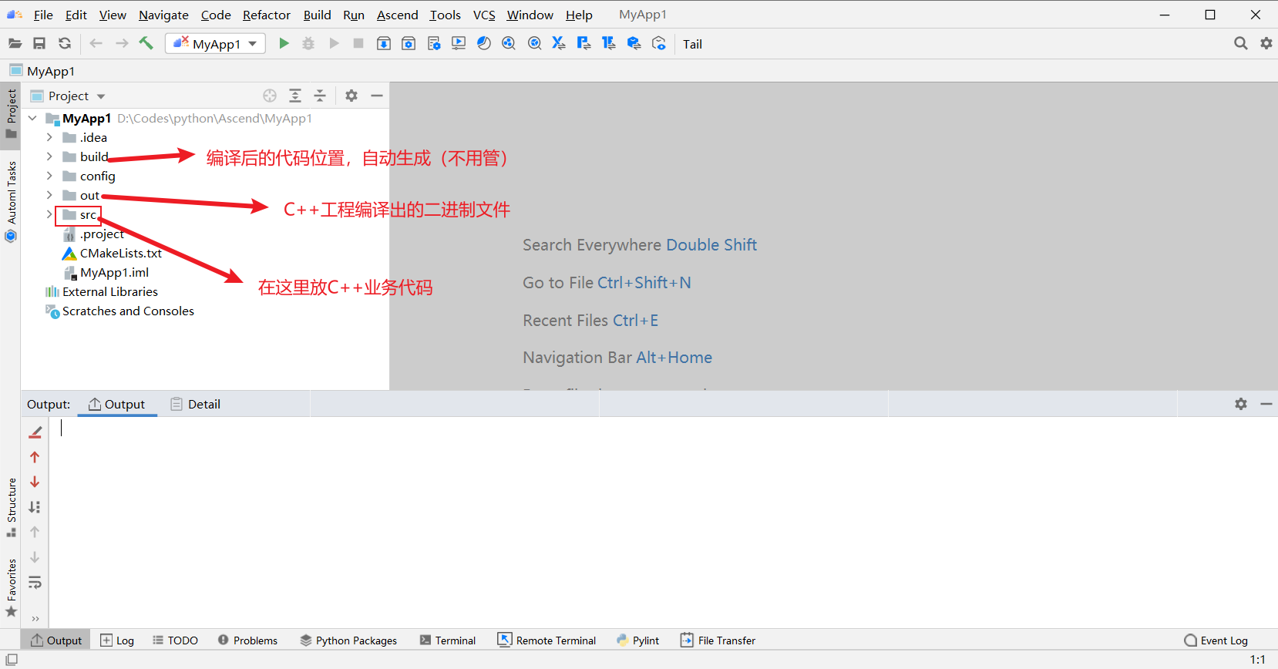Click the Forward navigation arrow
The width and height of the screenshot is (1278, 669).
(x=122, y=44)
